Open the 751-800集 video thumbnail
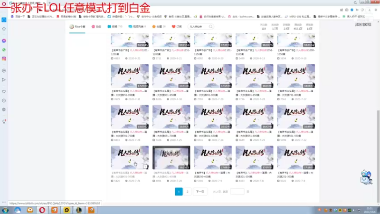380x214 pixels. click(x=296, y=76)
